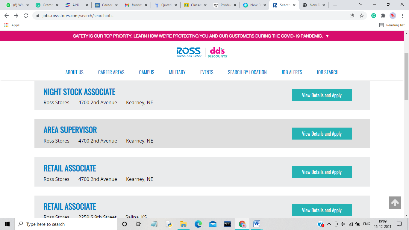
Task: Open Task View on the taskbar
Action: 139,224
